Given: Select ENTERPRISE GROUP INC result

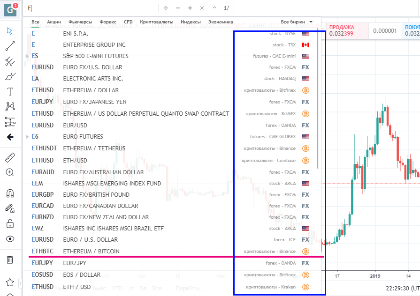Looking at the screenshot, I should coord(171,45).
